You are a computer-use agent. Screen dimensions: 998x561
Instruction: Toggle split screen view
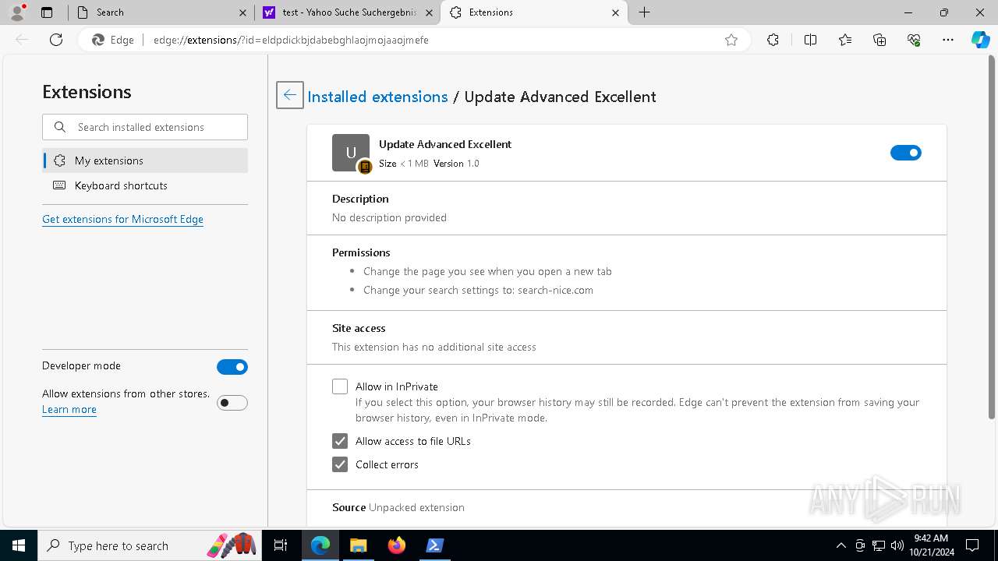810,40
